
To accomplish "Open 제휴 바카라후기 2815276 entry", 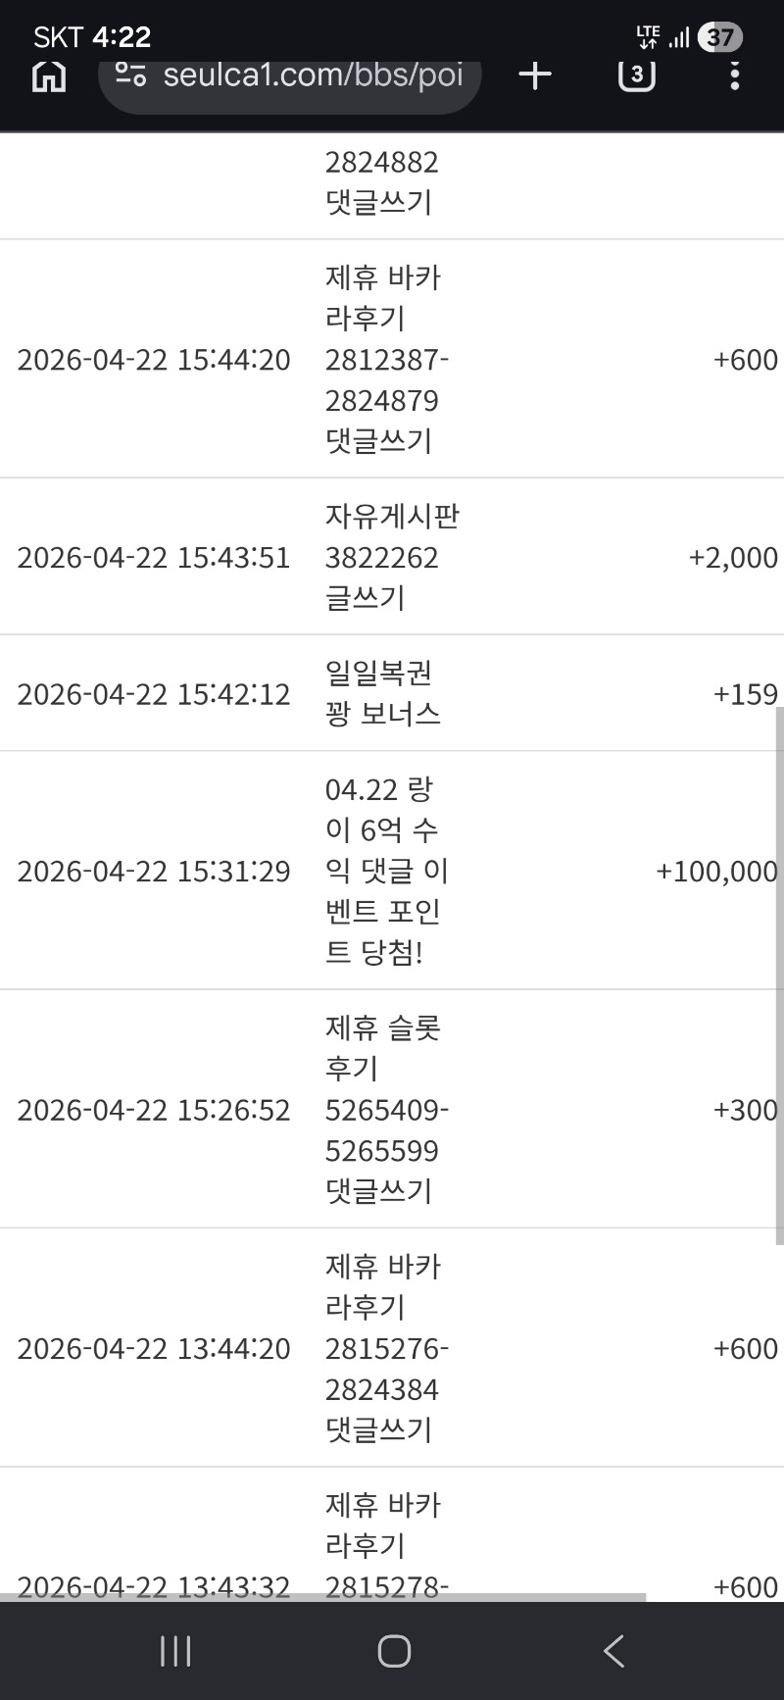I will [386, 1348].
